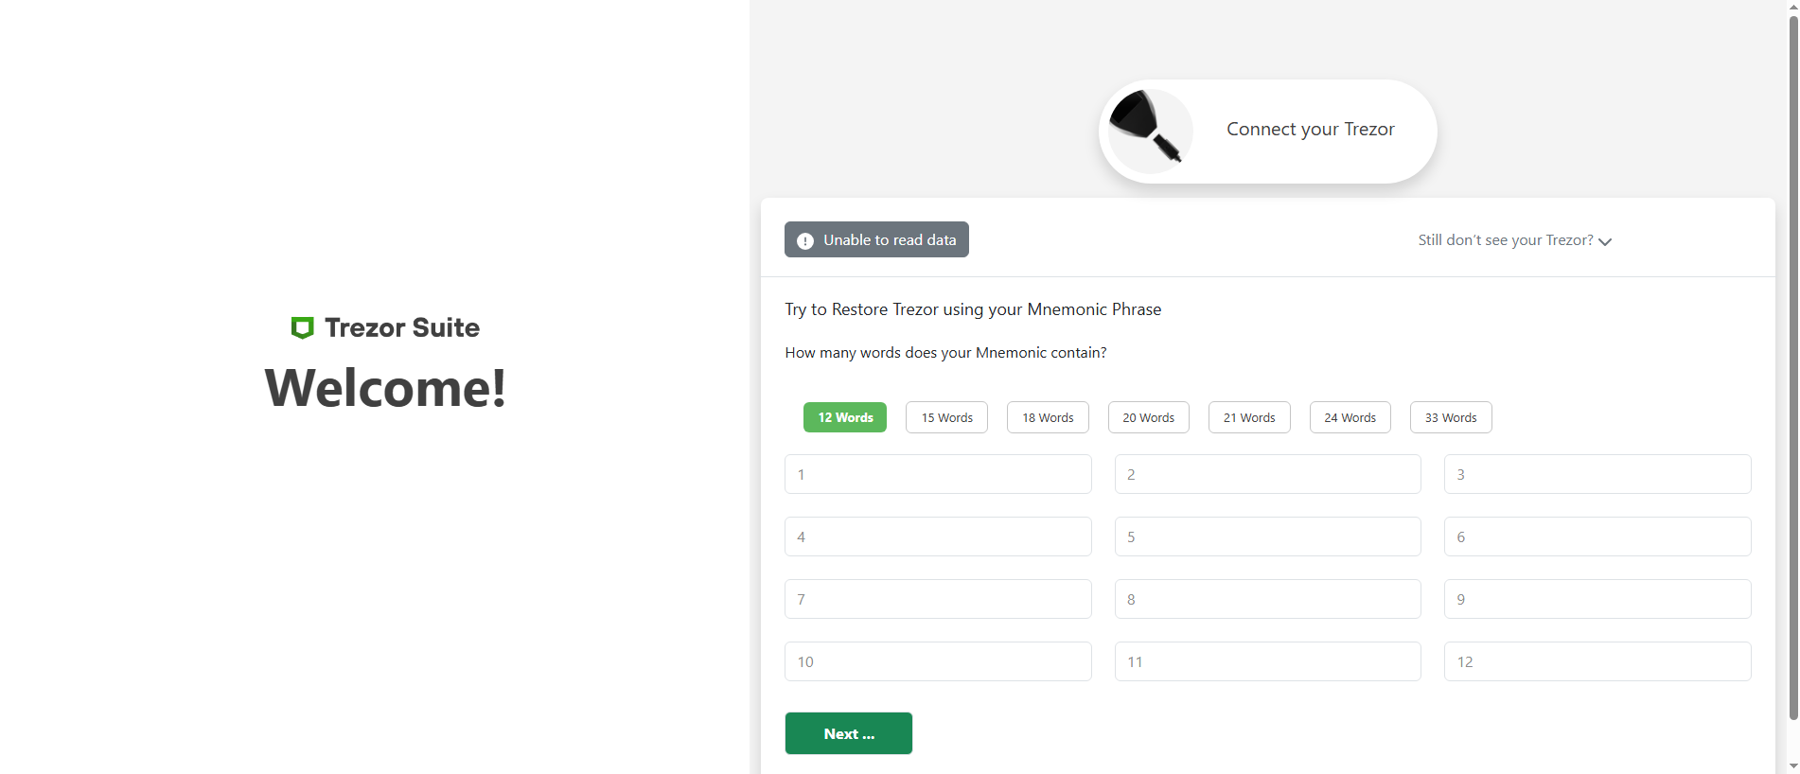Image resolution: width=1800 pixels, height=774 pixels.
Task: Choose the 20 Words mnemonic length
Action: (1149, 417)
